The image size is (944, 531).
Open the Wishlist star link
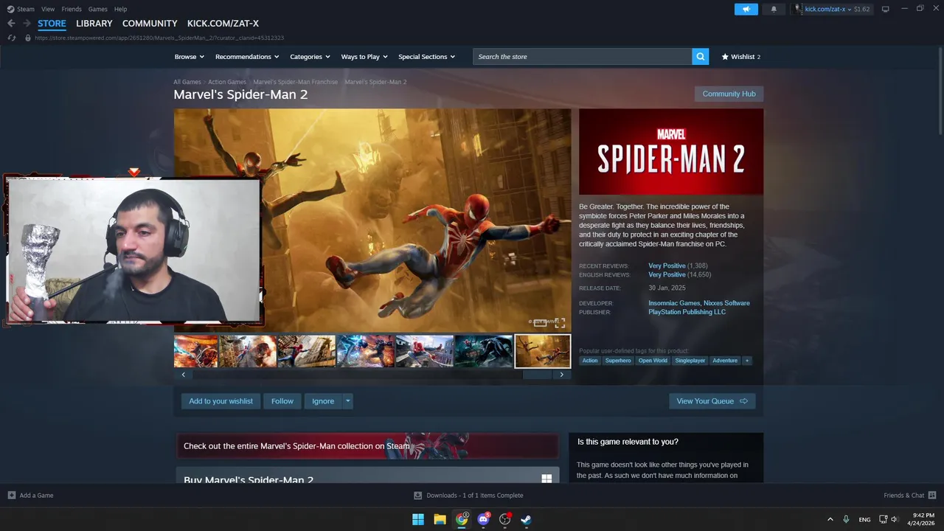tap(740, 57)
